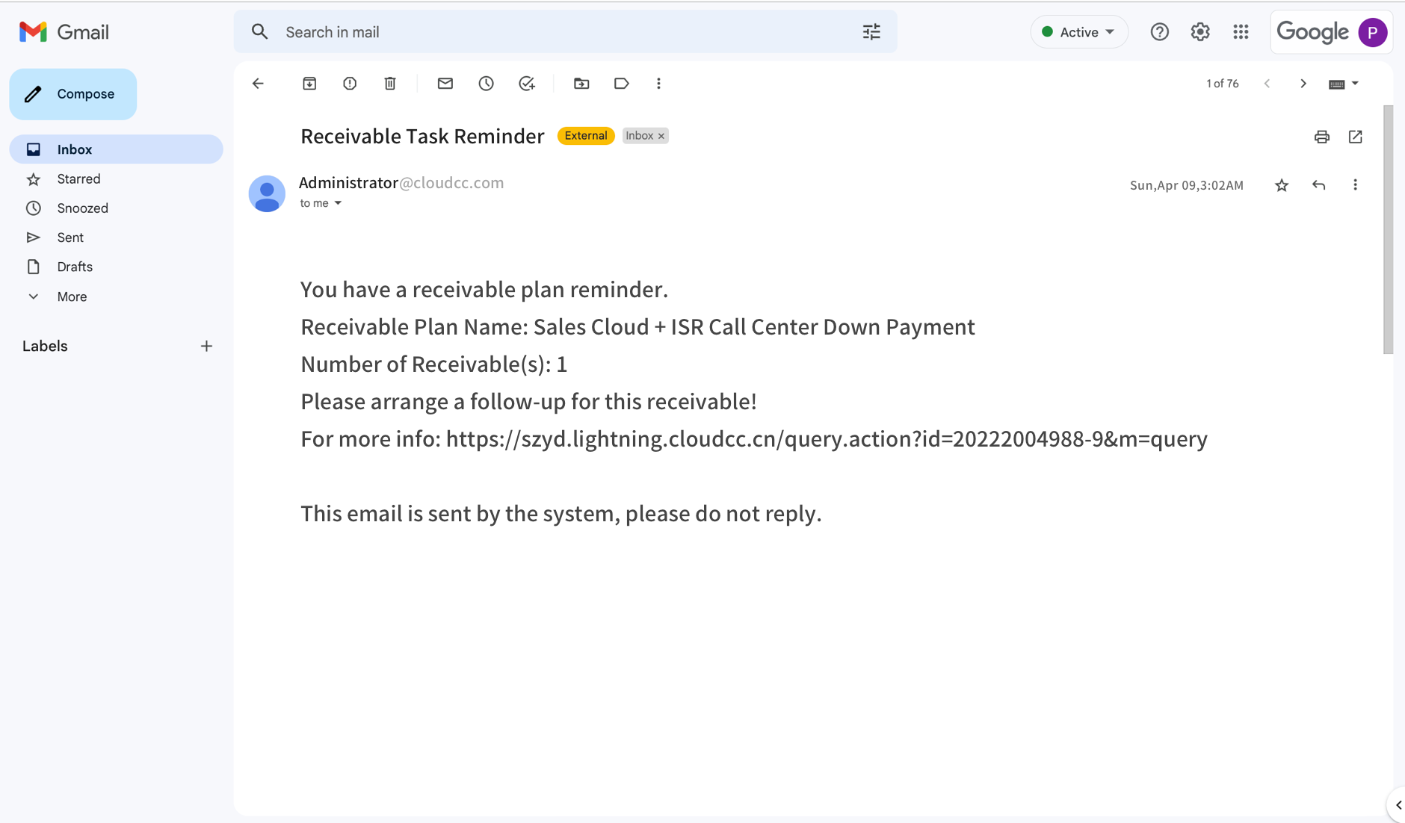Expand recipient details next to "to me"
Viewport: 1405px width, 823px height.
pyautogui.click(x=339, y=203)
